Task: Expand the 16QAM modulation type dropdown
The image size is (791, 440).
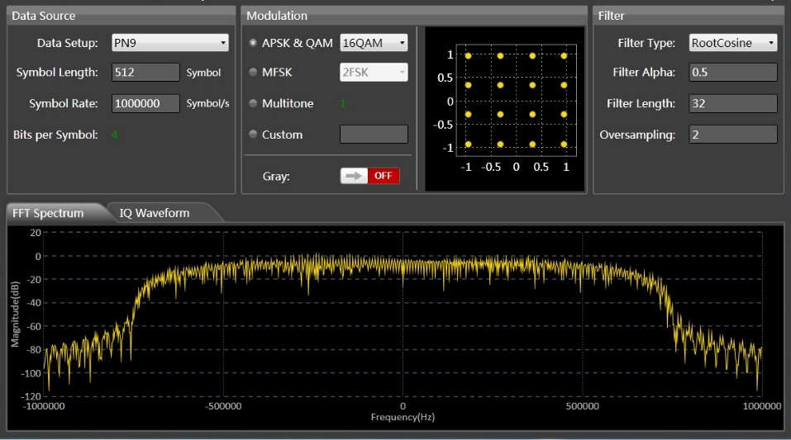Action: pos(374,43)
